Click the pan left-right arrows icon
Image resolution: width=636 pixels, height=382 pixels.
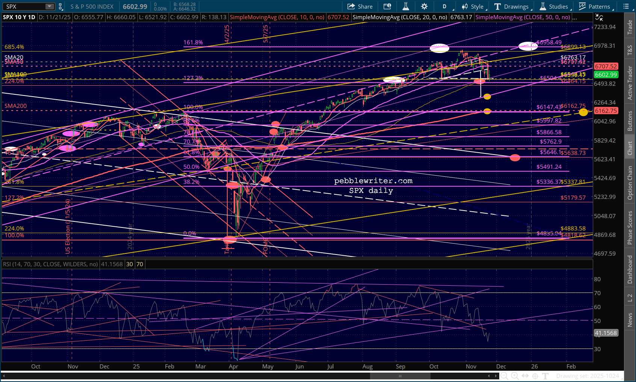(x=525, y=376)
